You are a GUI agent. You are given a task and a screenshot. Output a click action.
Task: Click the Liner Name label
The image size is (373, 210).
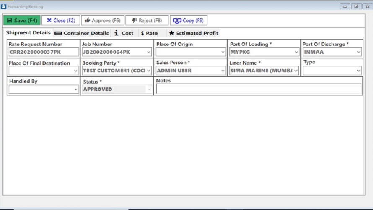click(x=245, y=63)
